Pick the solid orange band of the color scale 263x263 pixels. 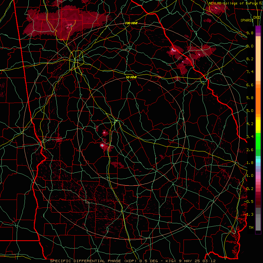(258, 101)
